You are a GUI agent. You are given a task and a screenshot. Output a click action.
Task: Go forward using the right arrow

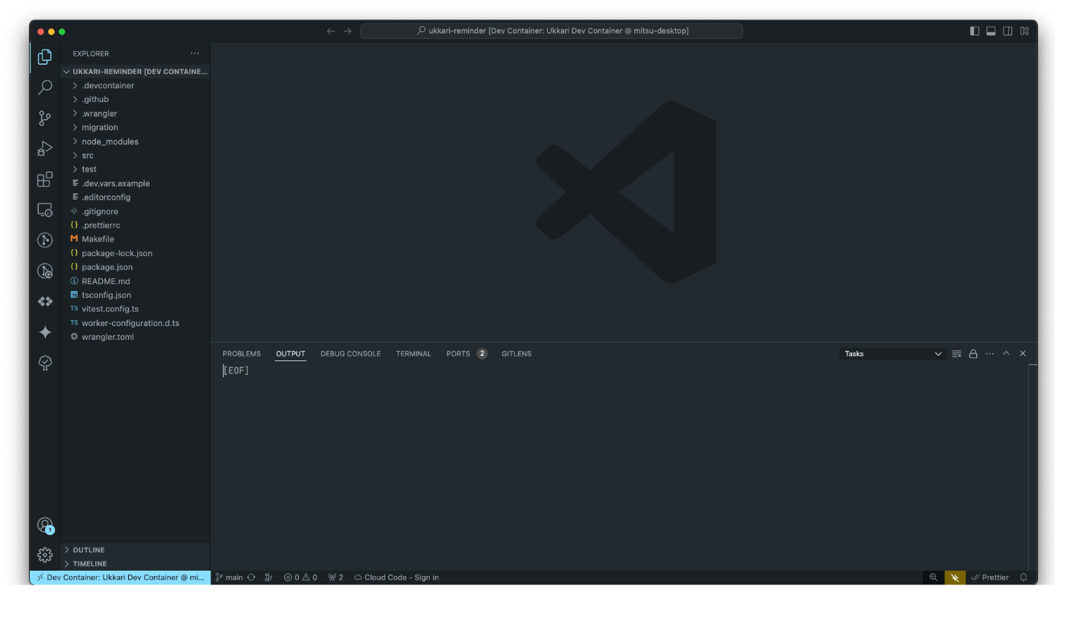tap(348, 31)
